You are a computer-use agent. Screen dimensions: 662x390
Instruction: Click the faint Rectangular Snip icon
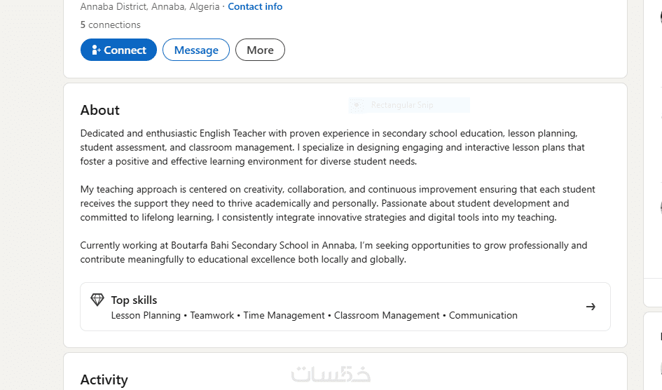pyautogui.click(x=357, y=105)
